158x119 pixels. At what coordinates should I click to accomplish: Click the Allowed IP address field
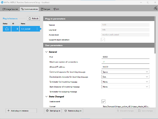[x=125, y=67]
